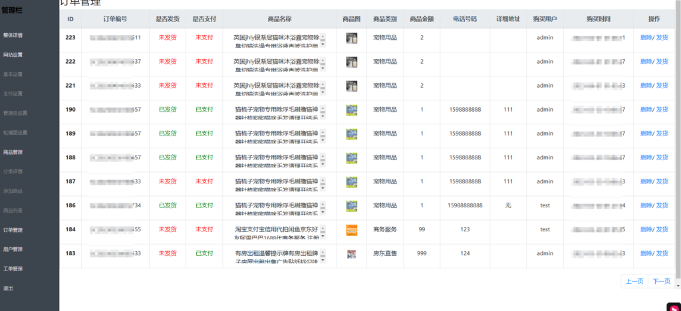
Task: Open product image thumbnail for order 222
Action: coord(351,62)
